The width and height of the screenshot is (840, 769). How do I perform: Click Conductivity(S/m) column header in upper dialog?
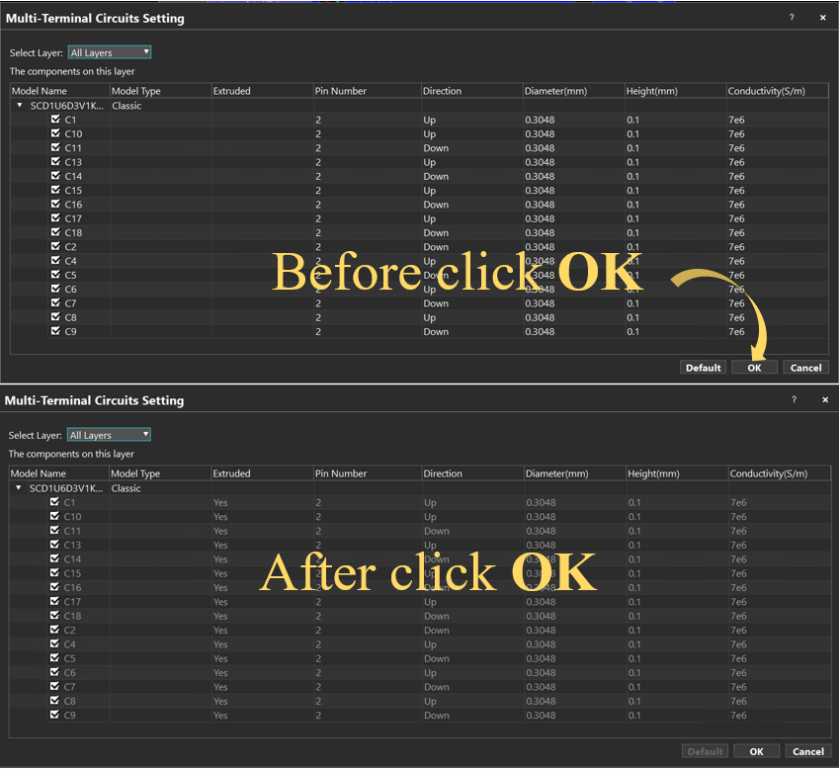(778, 91)
